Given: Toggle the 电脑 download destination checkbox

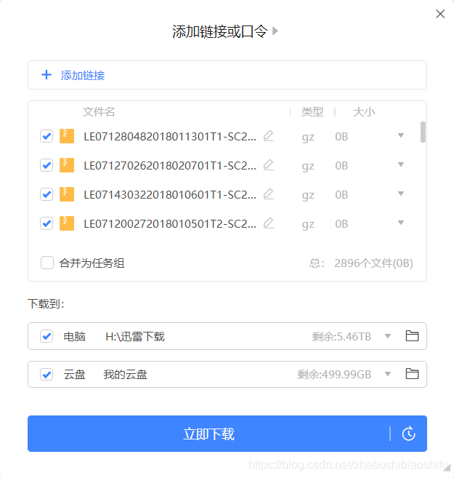Looking at the screenshot, I should (46, 336).
